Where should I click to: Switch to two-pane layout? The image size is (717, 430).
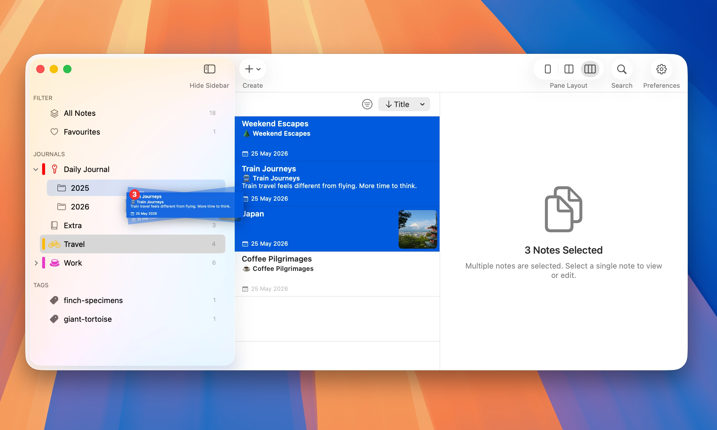pos(569,69)
